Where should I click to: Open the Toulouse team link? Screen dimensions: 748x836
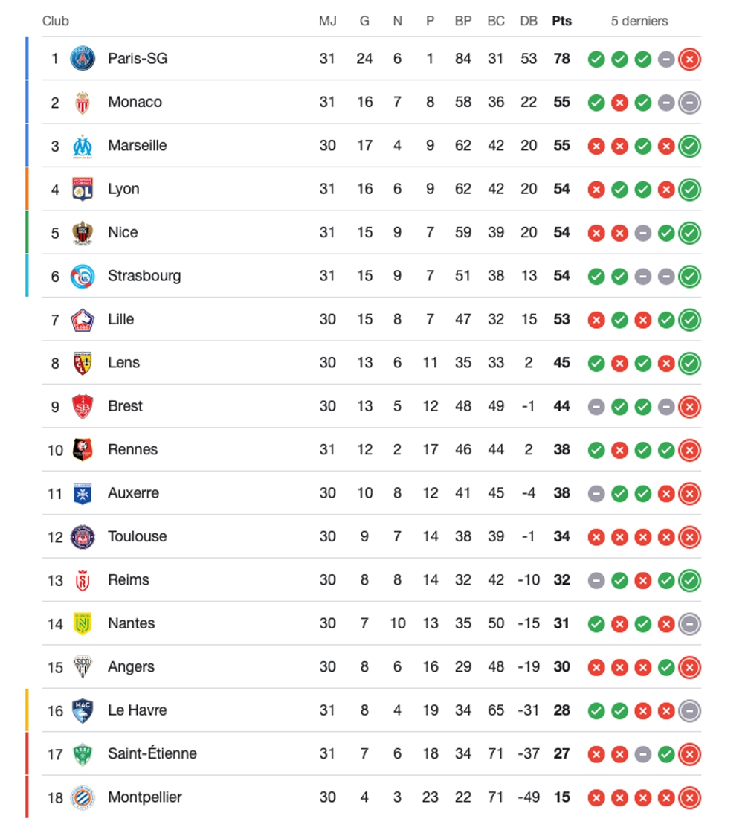tap(137, 536)
